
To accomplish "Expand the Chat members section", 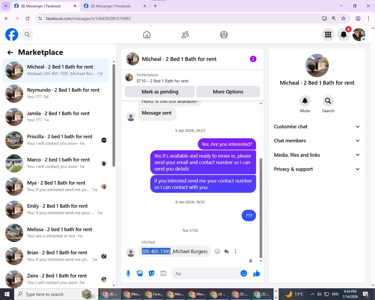I will 317,141.
